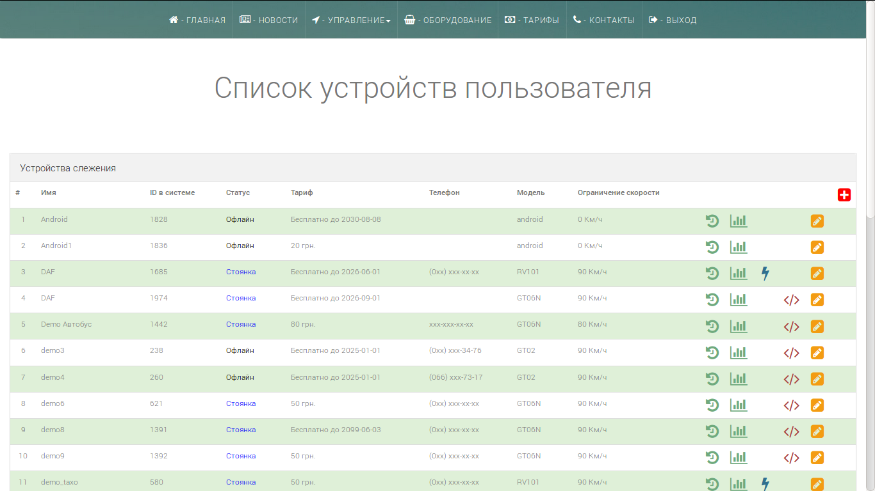This screenshot has width=875, height=491.
Task: Open Оборудование menu item
Action: click(x=448, y=20)
